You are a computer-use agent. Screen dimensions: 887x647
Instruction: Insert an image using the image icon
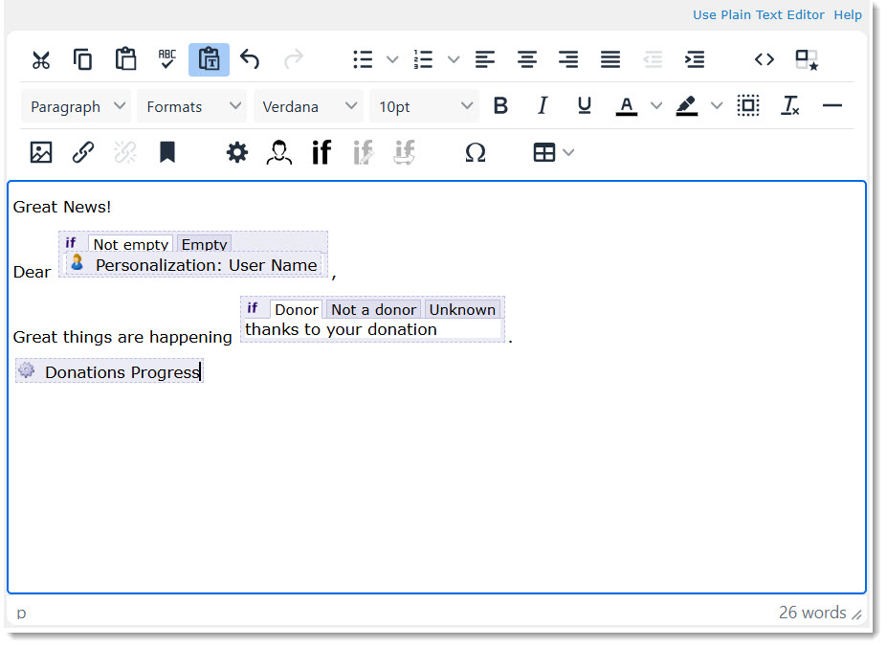pos(41,152)
